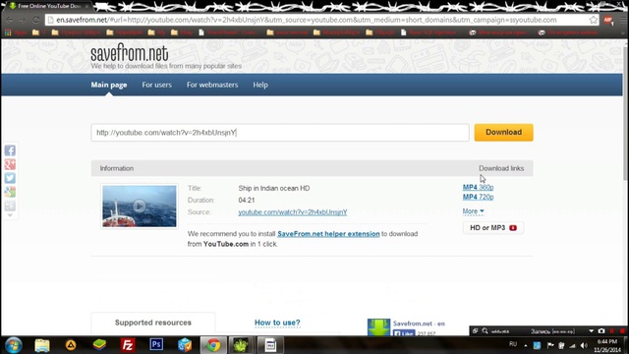Open the SaveFrom.net helper extension link
Viewport: 629px width, 354px height.
click(x=328, y=234)
